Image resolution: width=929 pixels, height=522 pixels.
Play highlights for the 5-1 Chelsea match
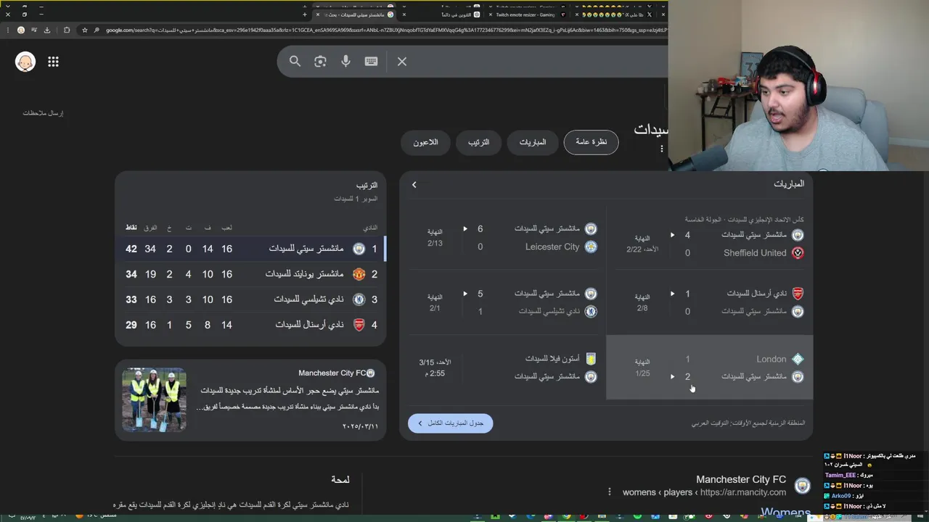click(465, 294)
